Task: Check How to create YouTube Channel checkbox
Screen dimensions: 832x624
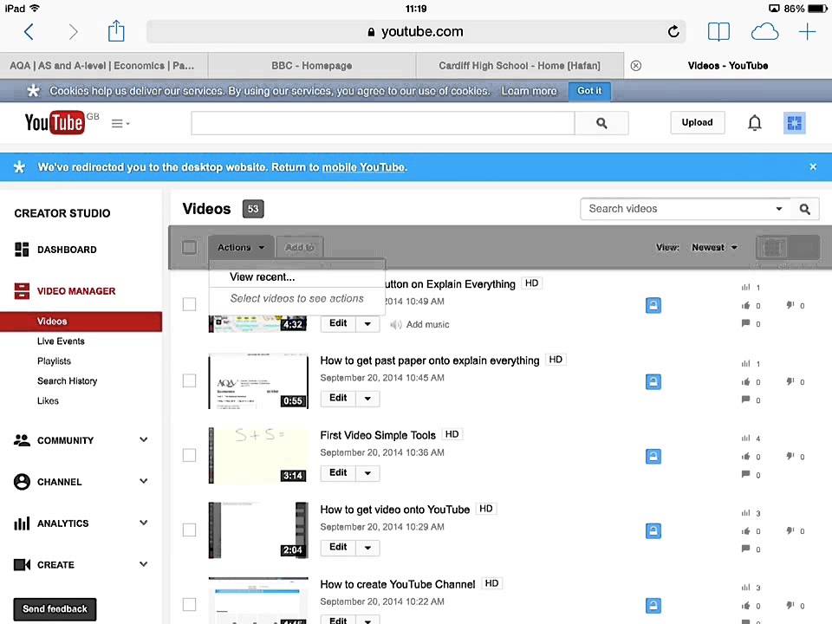Action: pyautogui.click(x=190, y=604)
